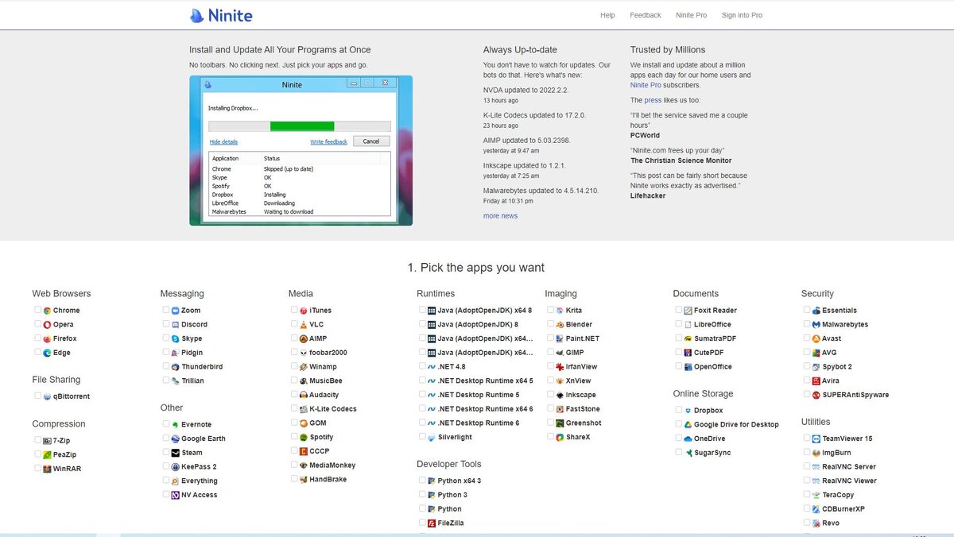Click Sign into Pro
The width and height of the screenshot is (954, 537).
coord(742,15)
